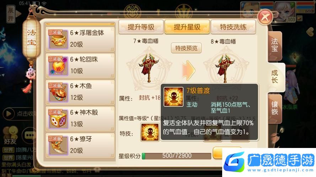This screenshot has width=316, height=177.
Task: Select the 轮回珠 orb treasure icon
Action: tap(58, 66)
